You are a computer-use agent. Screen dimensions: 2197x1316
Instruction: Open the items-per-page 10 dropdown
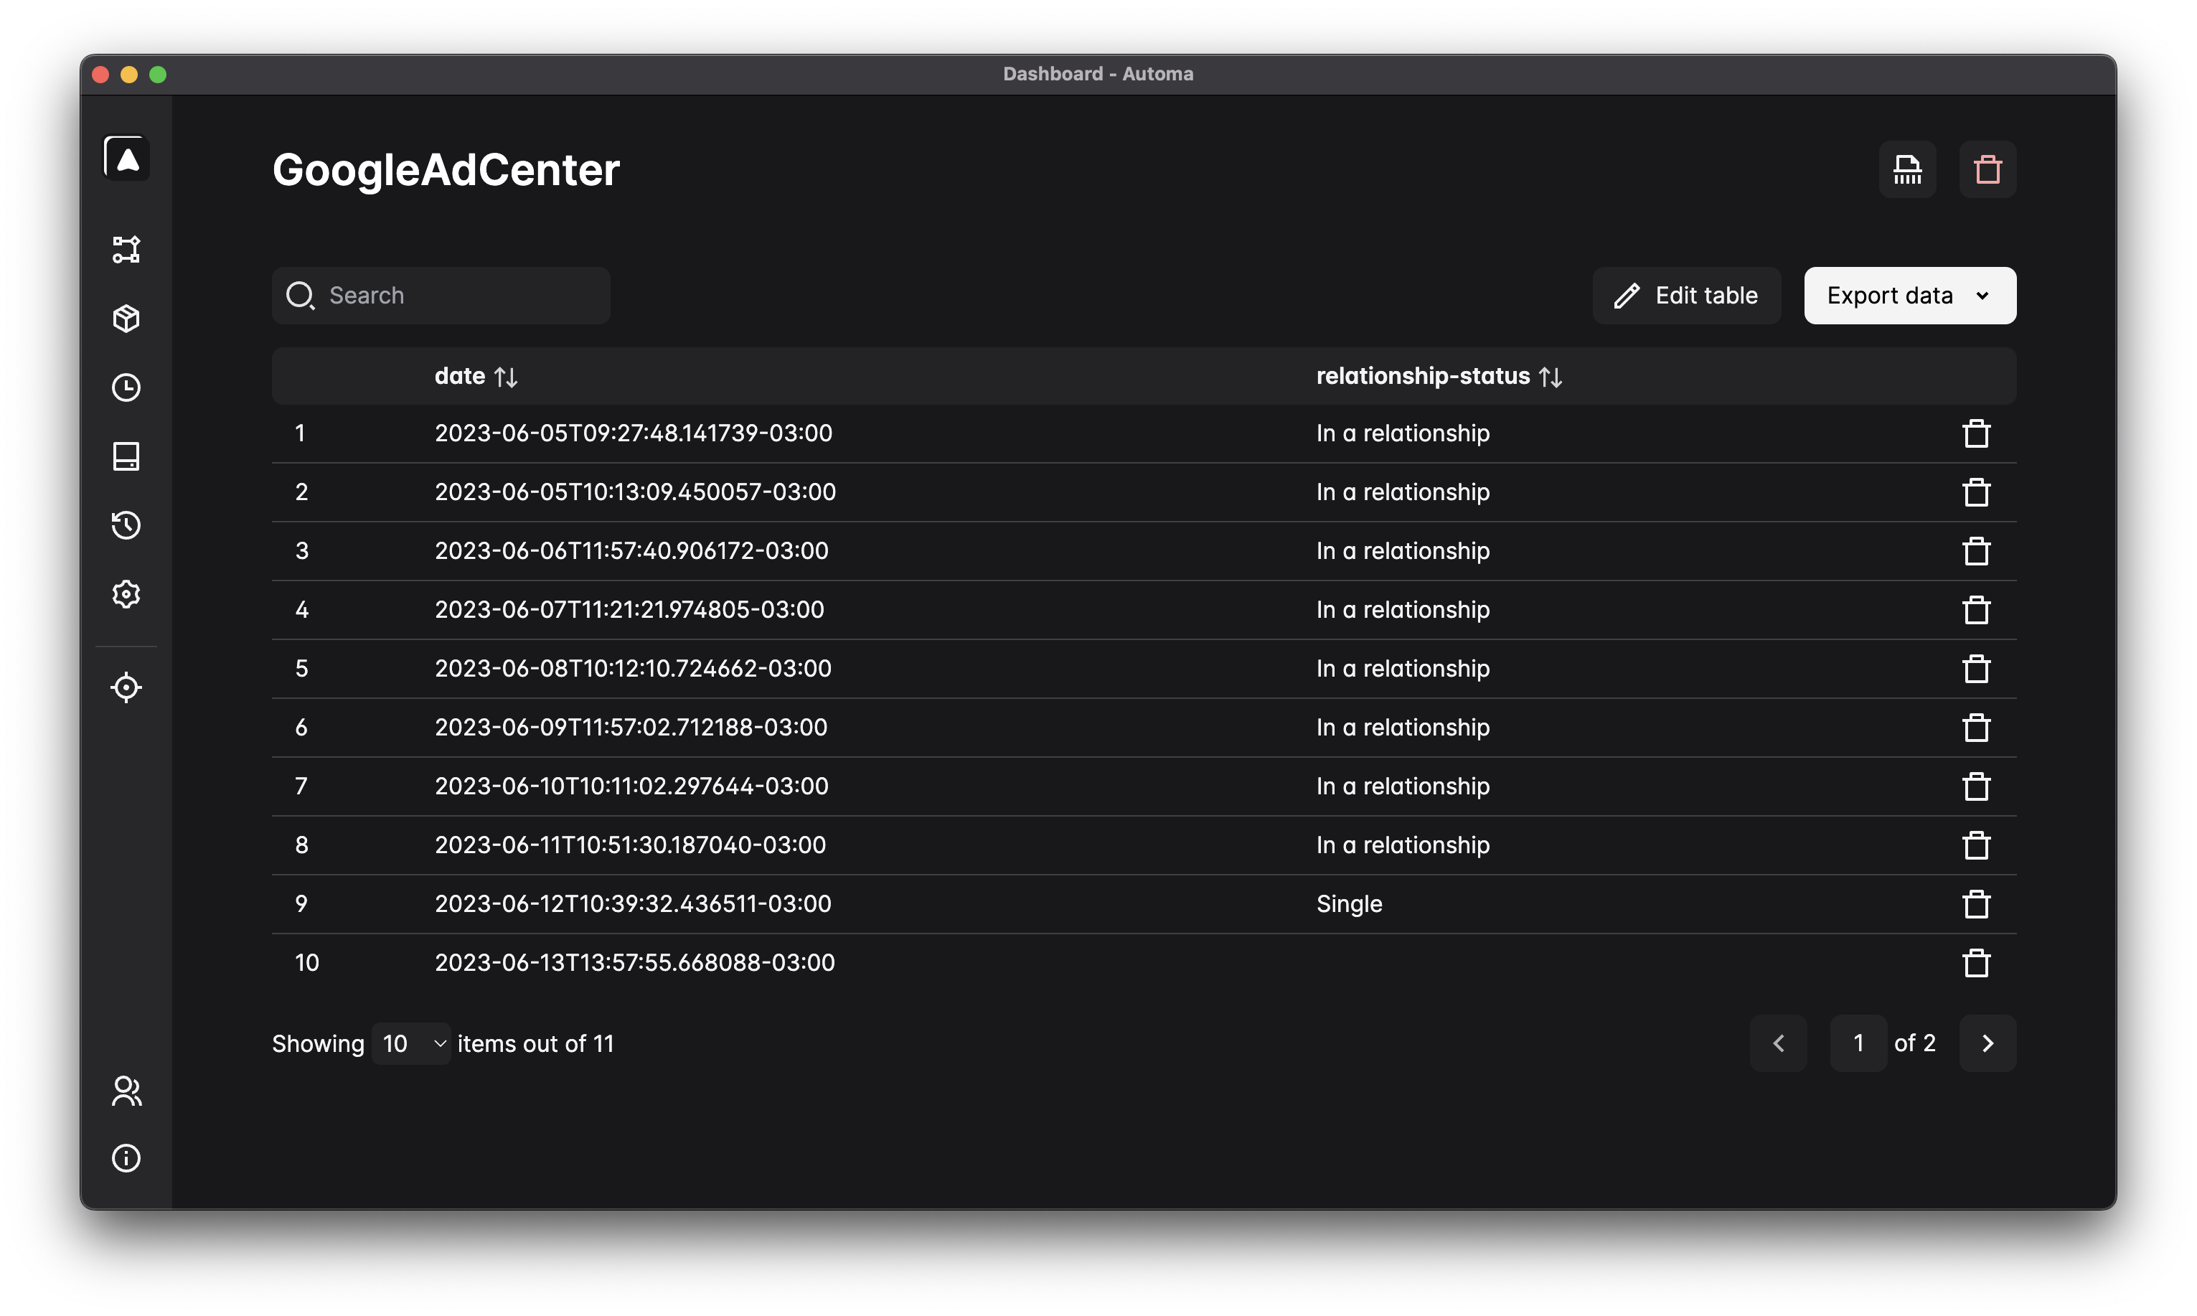411,1043
